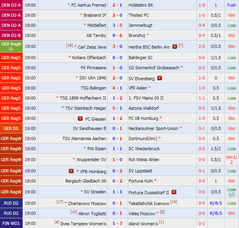
Task: Click Loss result in Middelfart row
Action: coord(232,25)
